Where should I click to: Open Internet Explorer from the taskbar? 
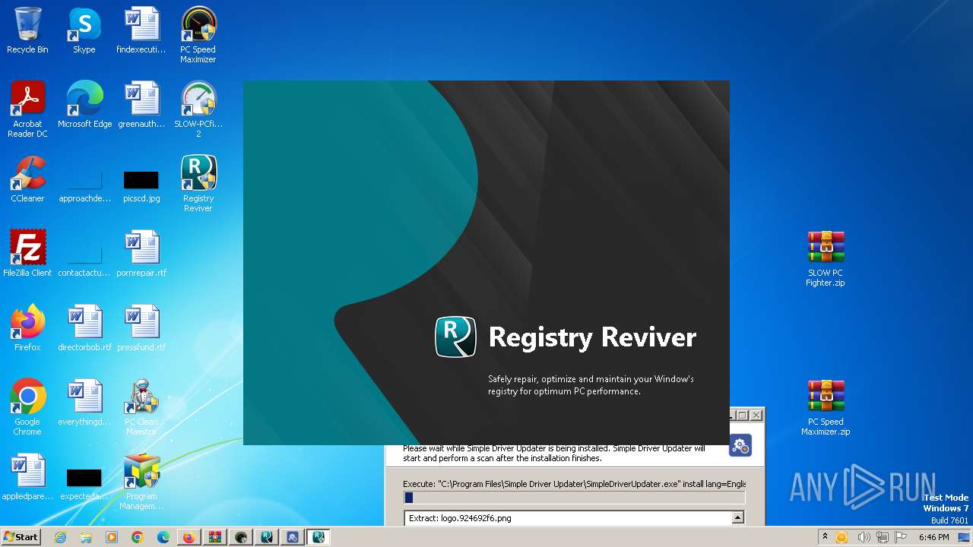click(60, 537)
